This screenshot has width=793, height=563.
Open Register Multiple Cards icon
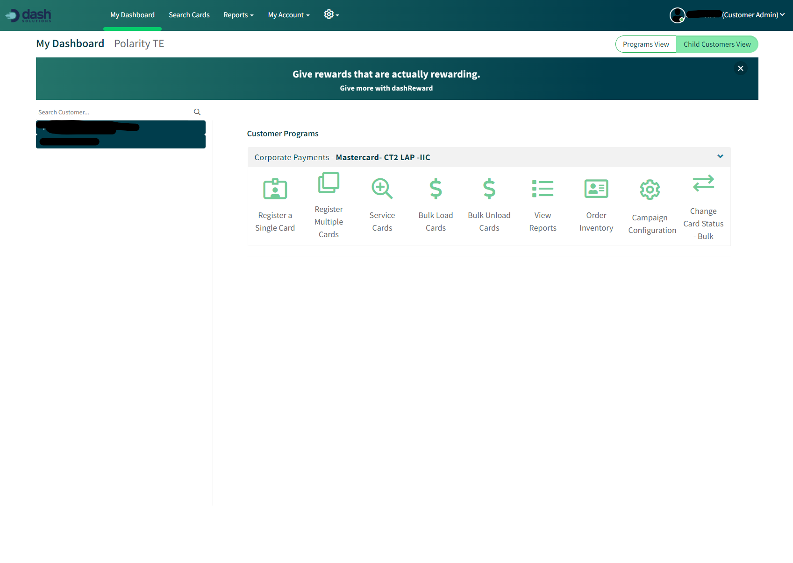[x=329, y=183]
